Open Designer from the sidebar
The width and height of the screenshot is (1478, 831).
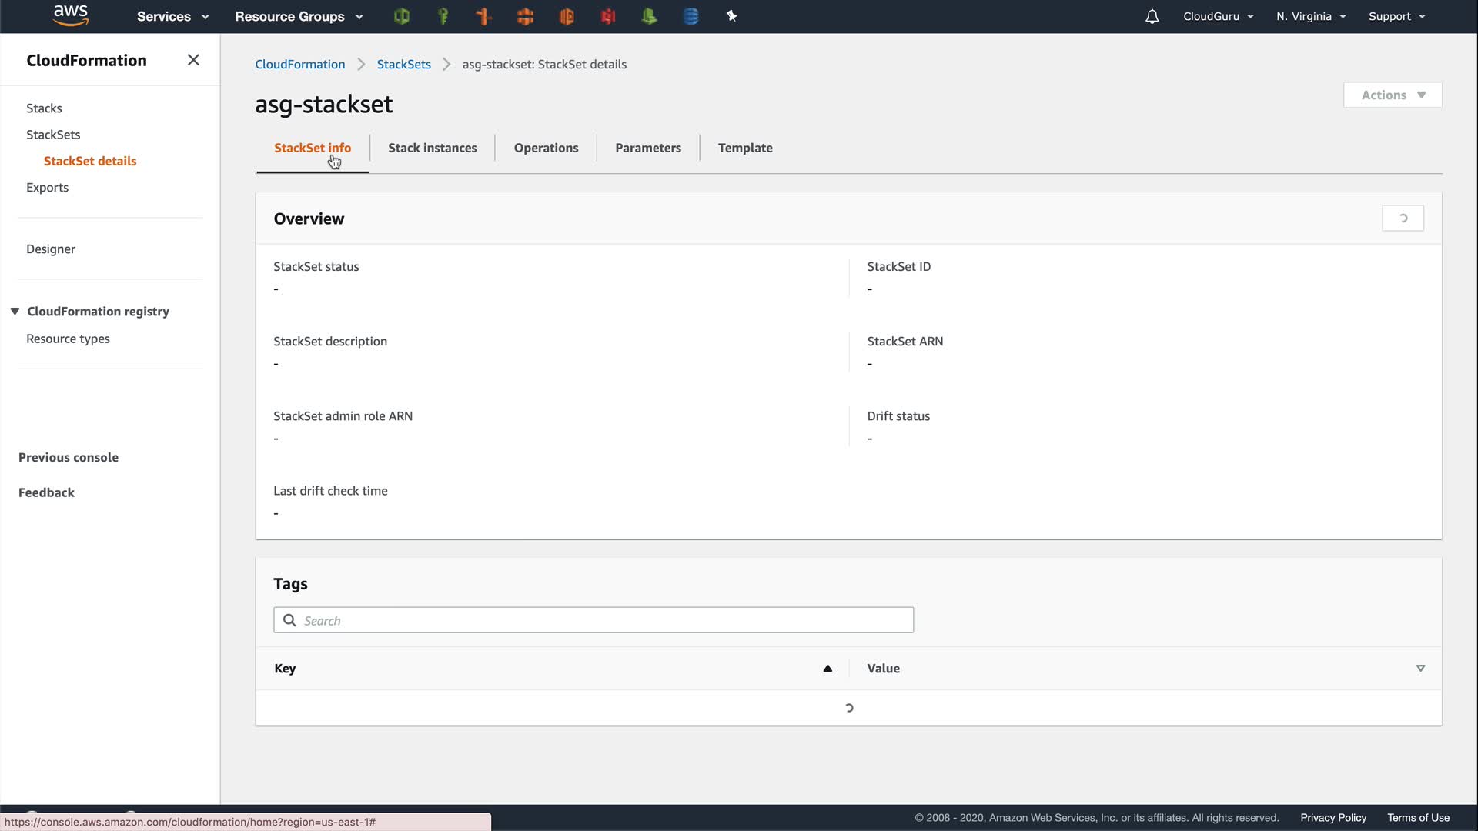tap(51, 249)
